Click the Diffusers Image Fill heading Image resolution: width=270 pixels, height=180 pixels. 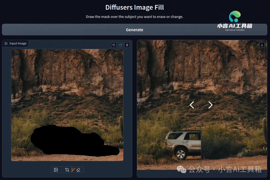point(135,7)
